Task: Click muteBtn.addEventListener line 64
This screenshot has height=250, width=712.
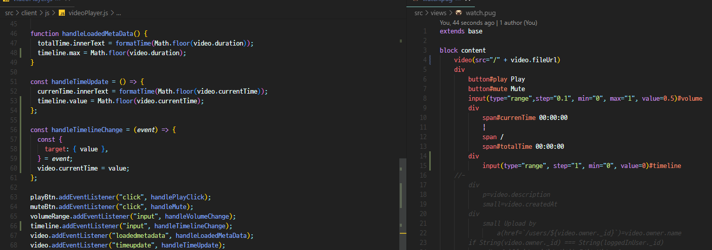Action: (x=112, y=206)
